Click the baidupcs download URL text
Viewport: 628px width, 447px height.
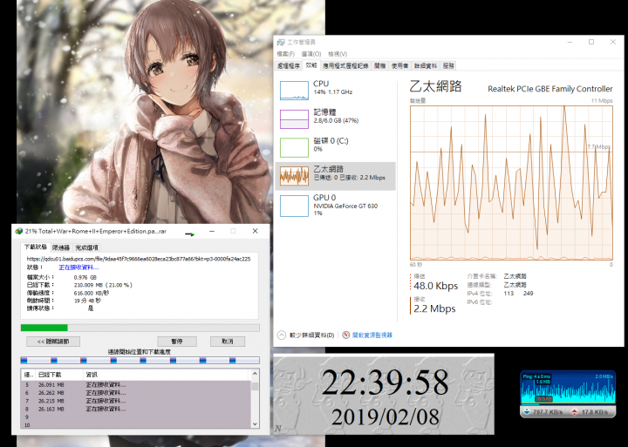pos(139,259)
